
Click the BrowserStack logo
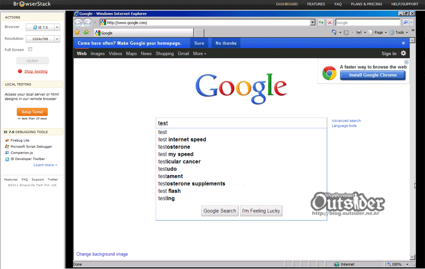tap(32, 4)
